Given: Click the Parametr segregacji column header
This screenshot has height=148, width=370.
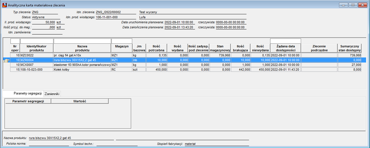Looking at the screenshot, I should (28, 101).
